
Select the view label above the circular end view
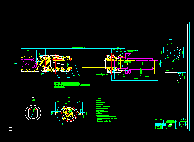33,97
